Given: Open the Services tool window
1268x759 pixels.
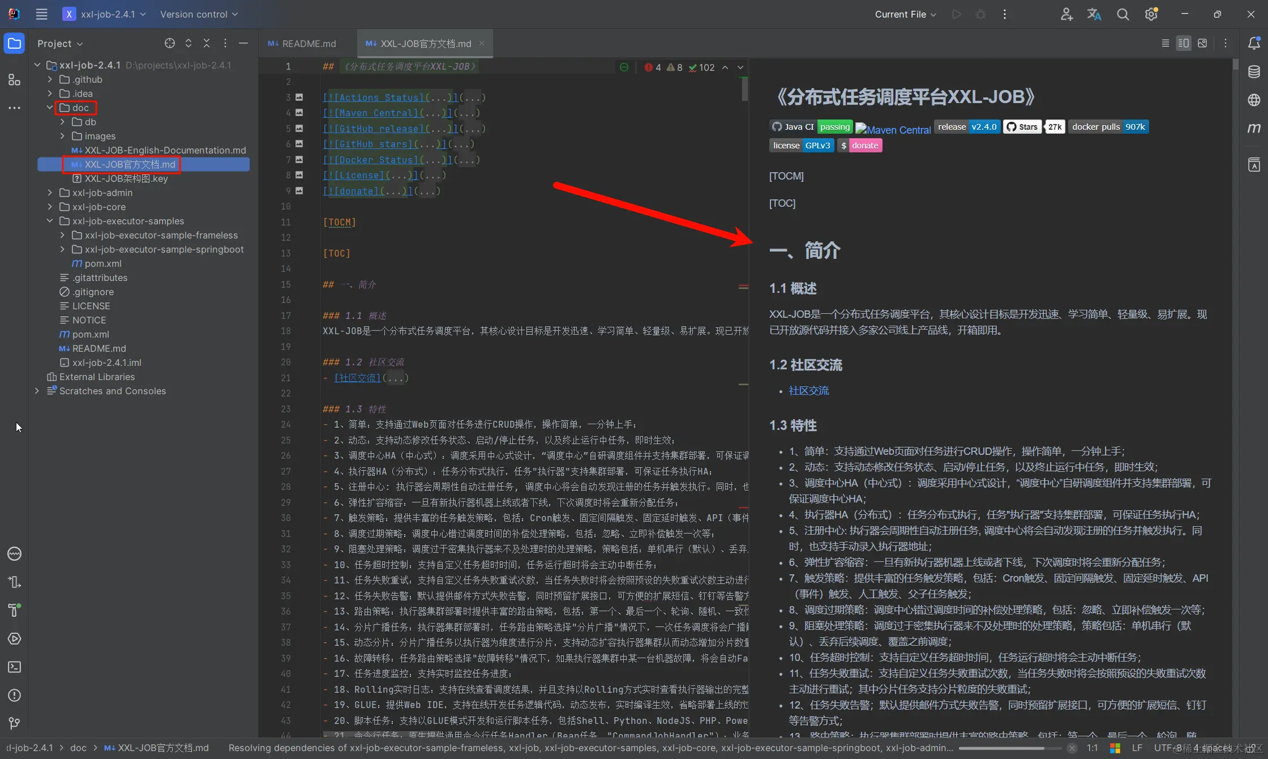Looking at the screenshot, I should click(x=14, y=639).
